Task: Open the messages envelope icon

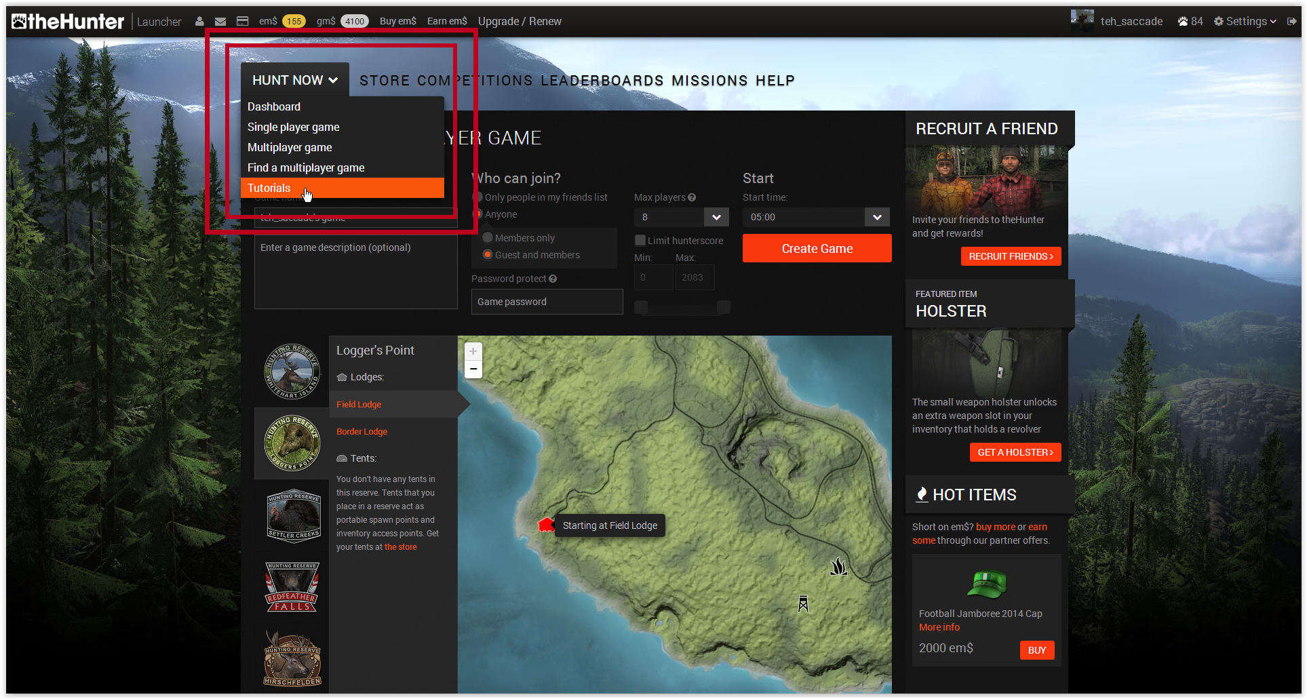Action: pos(220,22)
